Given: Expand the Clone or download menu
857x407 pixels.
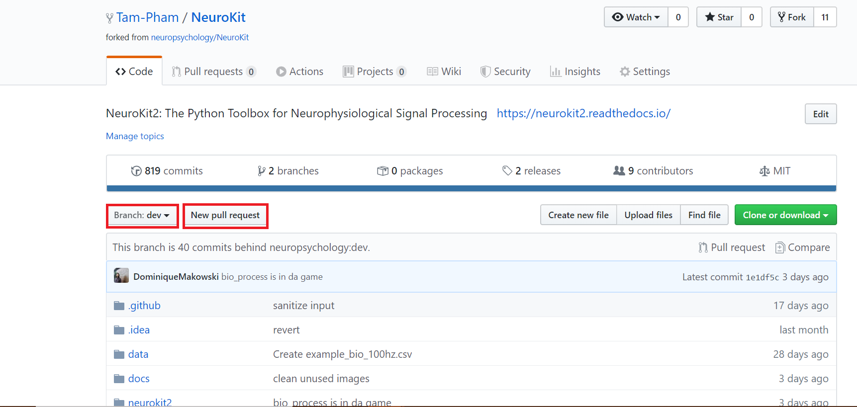Looking at the screenshot, I should click(786, 215).
